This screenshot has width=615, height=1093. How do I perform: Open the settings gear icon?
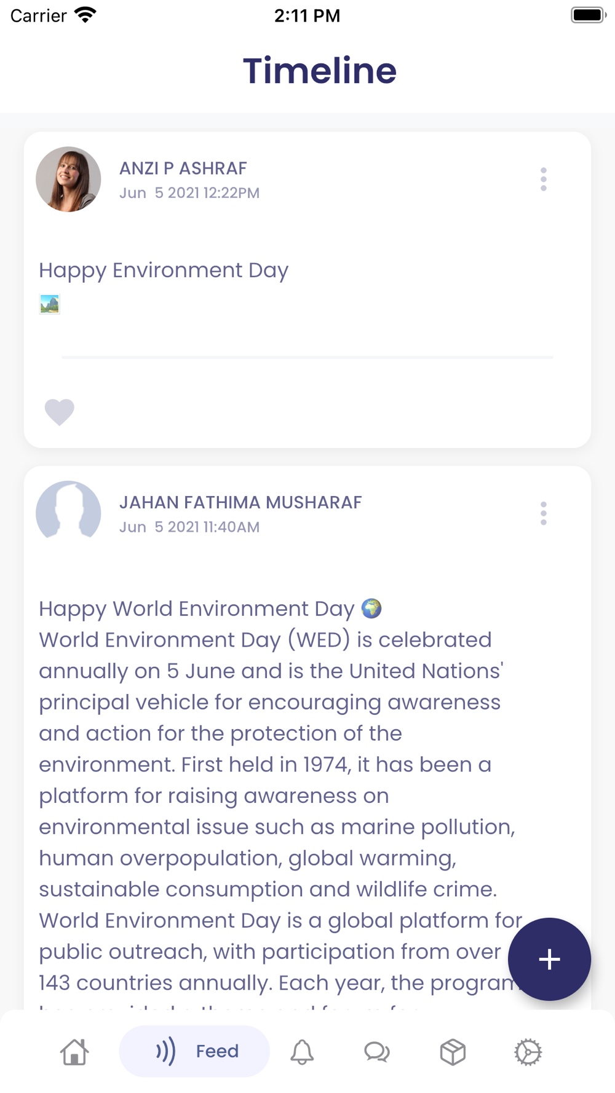point(528,1052)
